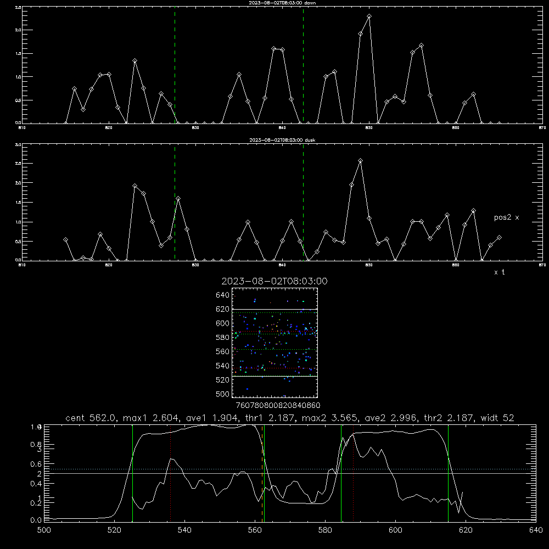Click the '620' x-axis label of the bottom plot
The image size is (549, 549).
tap(466, 530)
